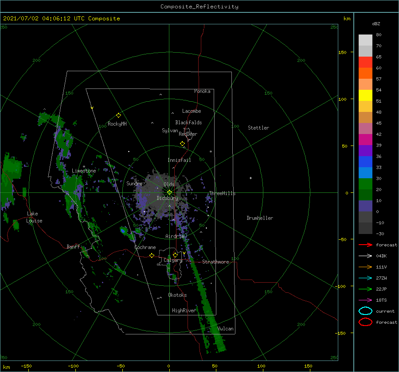Click the red forecast arrow in the legend
Screen dimensions: 399x372
click(365, 245)
